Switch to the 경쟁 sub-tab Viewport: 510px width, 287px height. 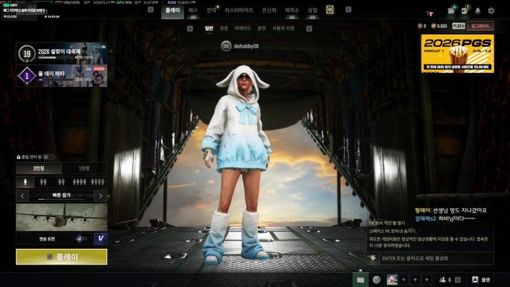click(224, 28)
